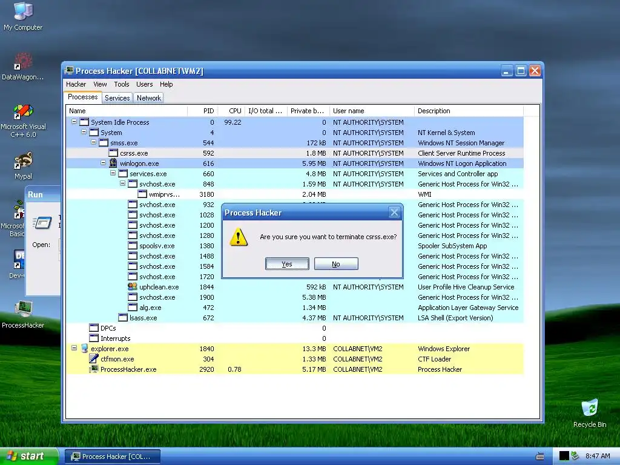
Task: Open the Recycle Bin
Action: 590,413
